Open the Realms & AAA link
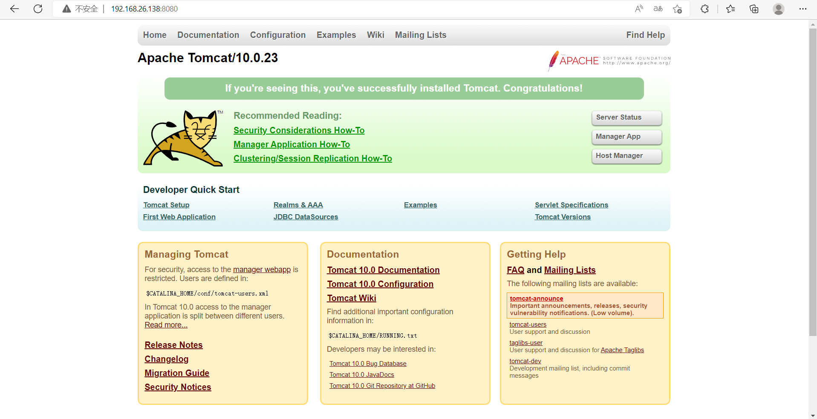This screenshot has height=419, width=817. [298, 205]
